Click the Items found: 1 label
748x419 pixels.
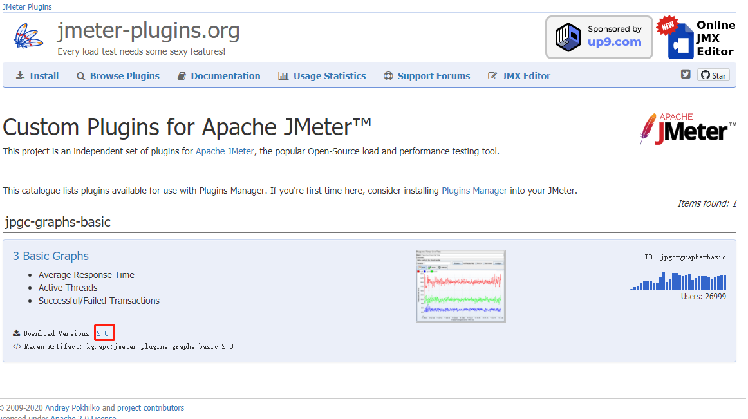[x=707, y=203]
